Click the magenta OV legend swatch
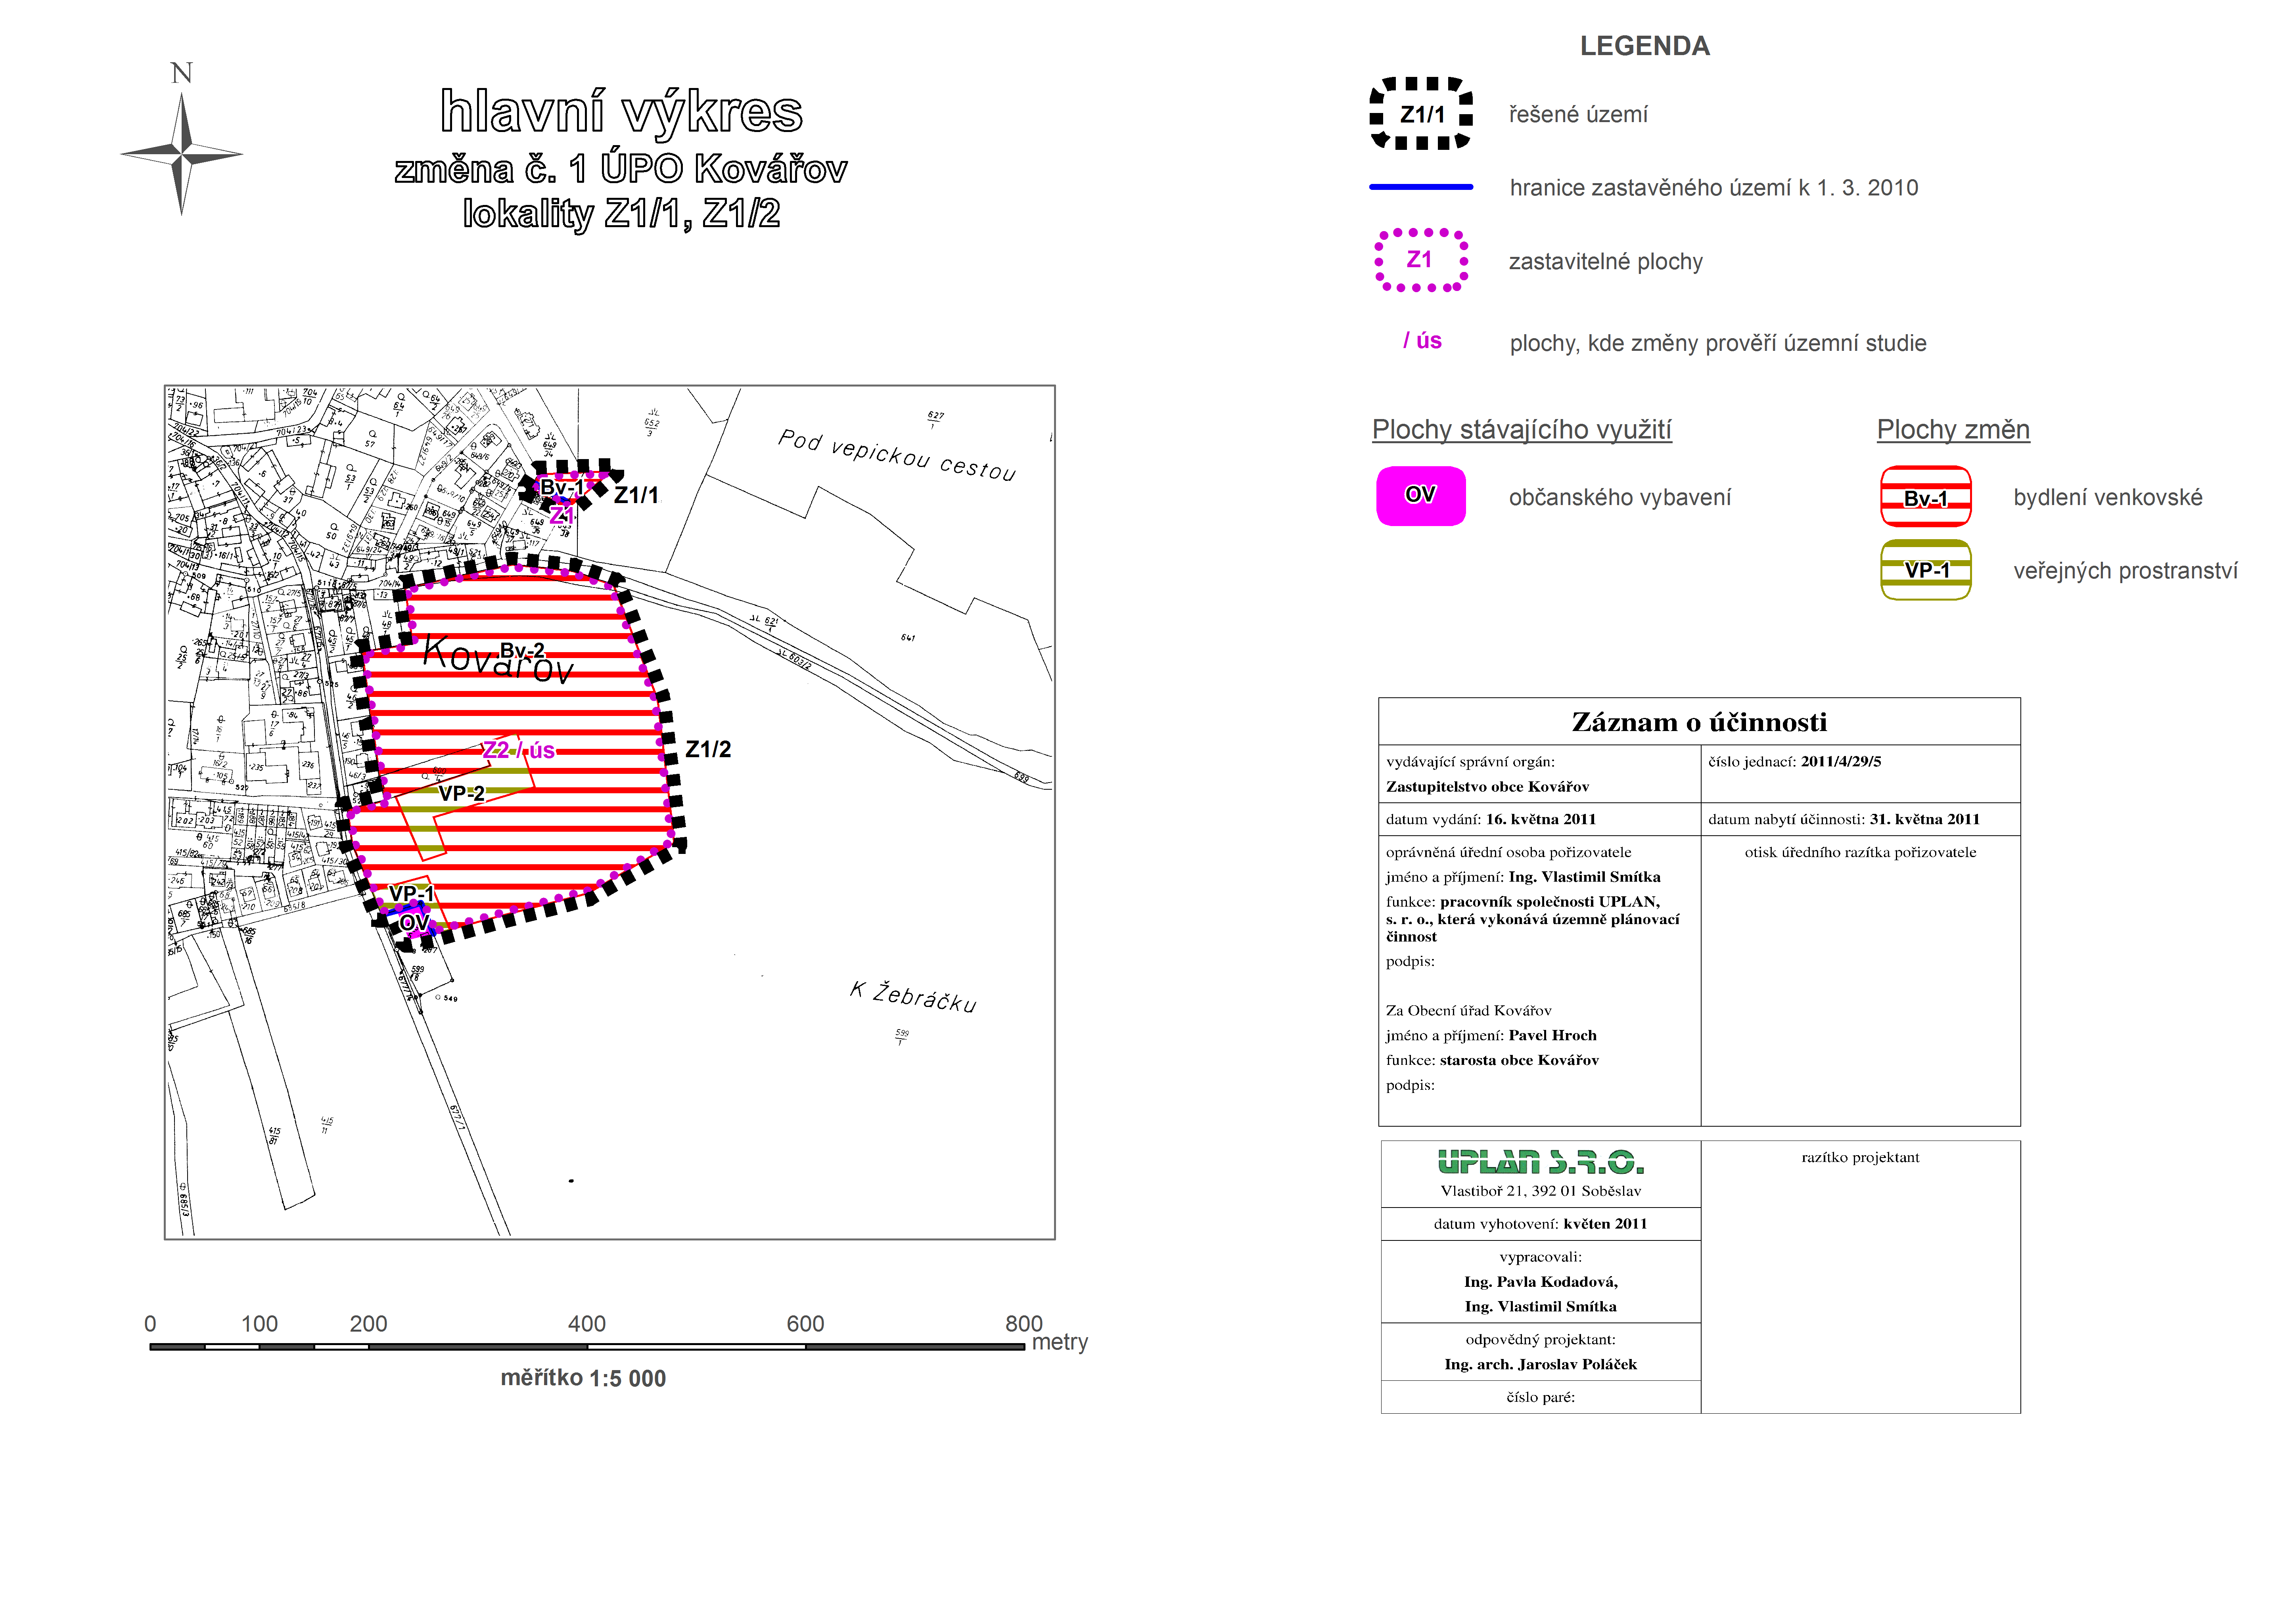2296x1623 pixels. (1421, 496)
